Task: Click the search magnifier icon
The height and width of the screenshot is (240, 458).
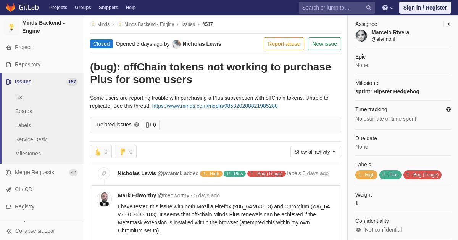Action: [x=369, y=8]
